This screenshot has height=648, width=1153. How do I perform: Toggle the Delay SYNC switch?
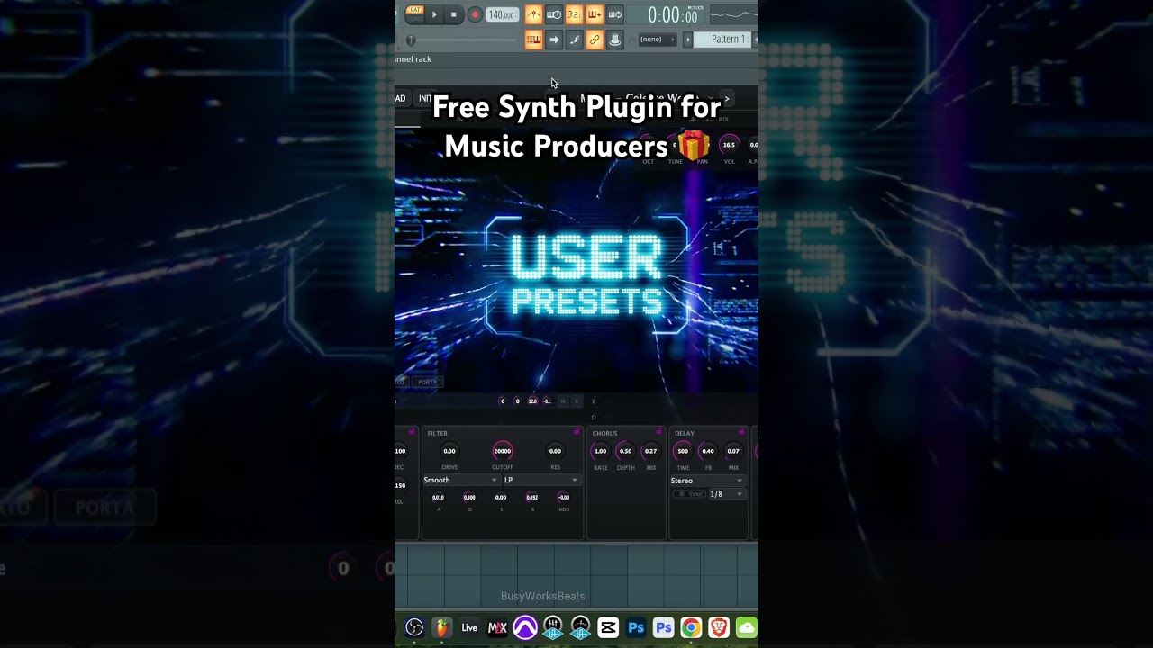click(x=691, y=494)
